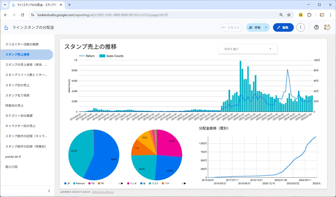The width and height of the screenshot is (336, 197).
Task: Click the yellow extension icon in toolbar
Action: [301, 15]
